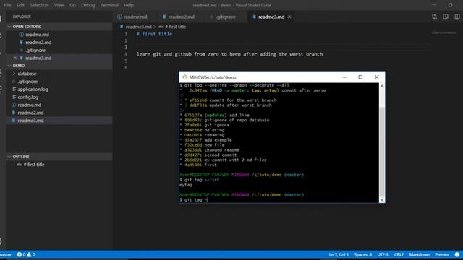463x260 pixels.
Task: Select readme.md in Open Editors
Action: (x=59, y=35)
